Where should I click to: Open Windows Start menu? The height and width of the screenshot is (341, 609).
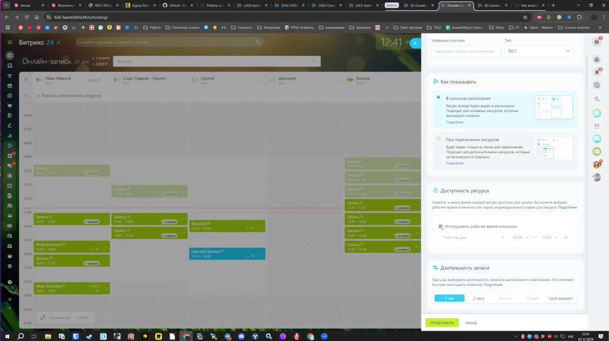click(x=7, y=336)
